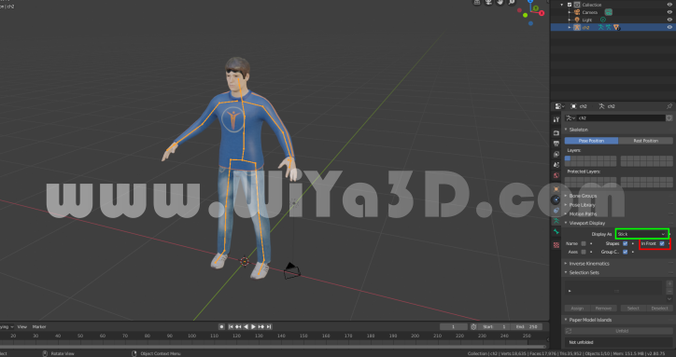Image resolution: width=676 pixels, height=357 pixels.
Task: Hide the Camera object with eye icon
Action: pos(669,12)
